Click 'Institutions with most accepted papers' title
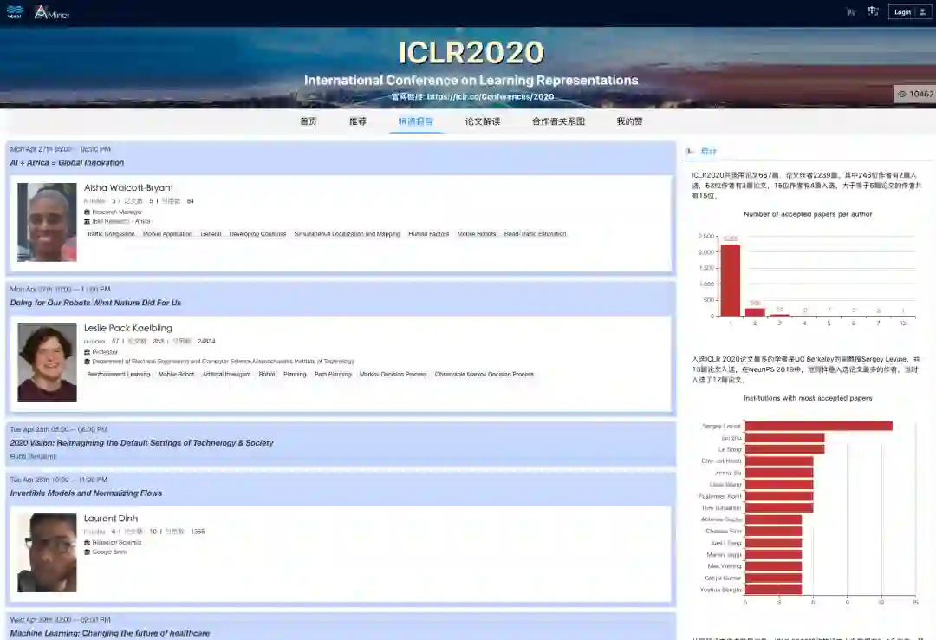The image size is (936, 640). click(808, 398)
